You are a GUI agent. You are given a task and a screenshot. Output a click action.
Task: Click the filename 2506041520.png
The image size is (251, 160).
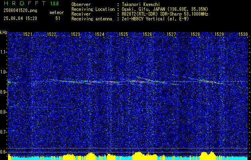tap(20, 11)
